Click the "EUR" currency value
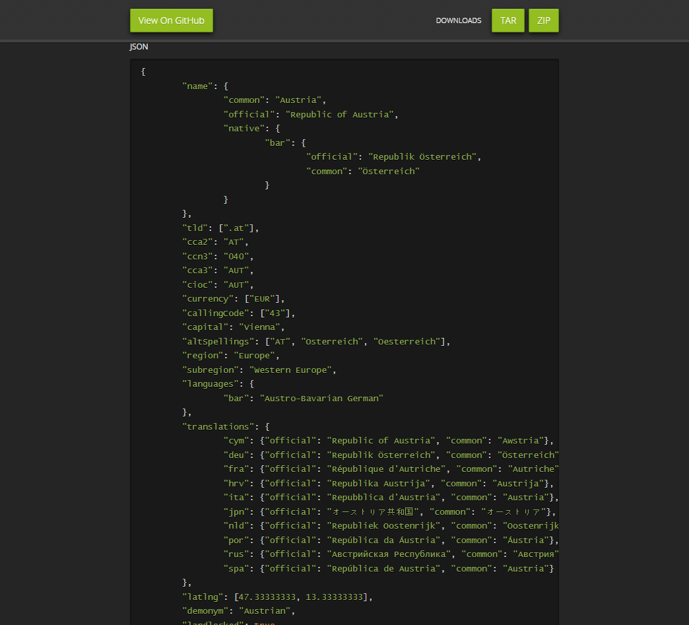The image size is (689, 625). (x=263, y=299)
